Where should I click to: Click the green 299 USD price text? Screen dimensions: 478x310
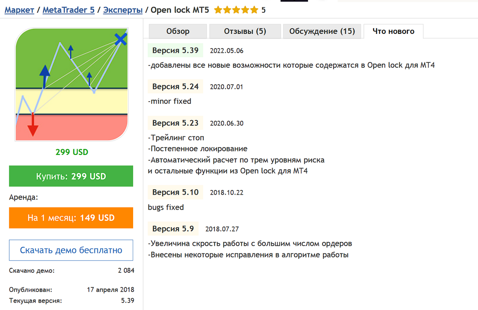point(72,152)
